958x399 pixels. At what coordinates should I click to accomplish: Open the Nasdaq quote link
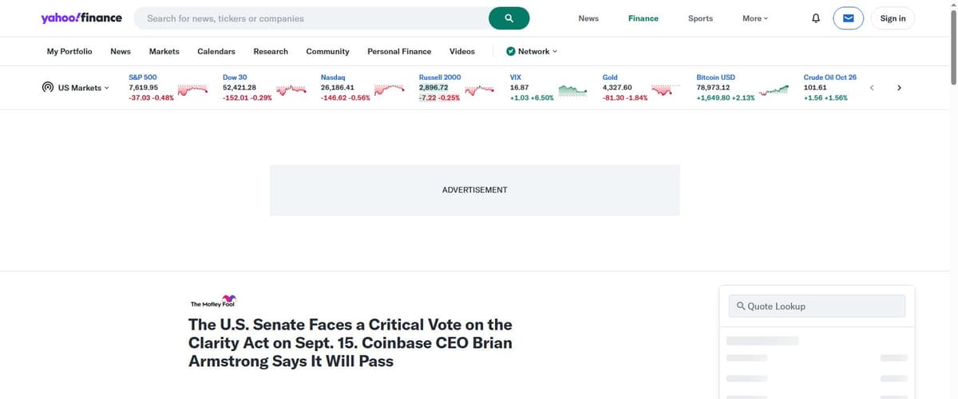click(332, 77)
